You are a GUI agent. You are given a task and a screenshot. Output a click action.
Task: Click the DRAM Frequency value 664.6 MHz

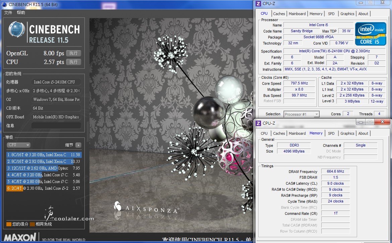[x=335, y=172]
